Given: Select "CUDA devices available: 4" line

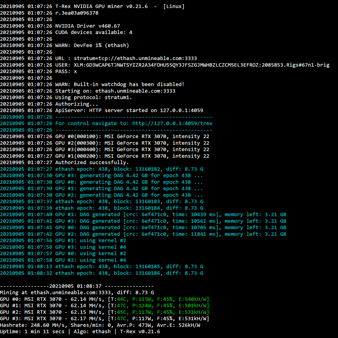Looking at the screenshot, I should point(94,32).
